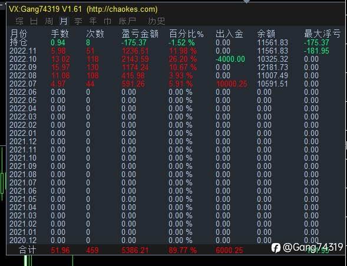The height and width of the screenshot is (266, 347).
Task: Click the 2022.06 month row label
Action: point(23,92)
